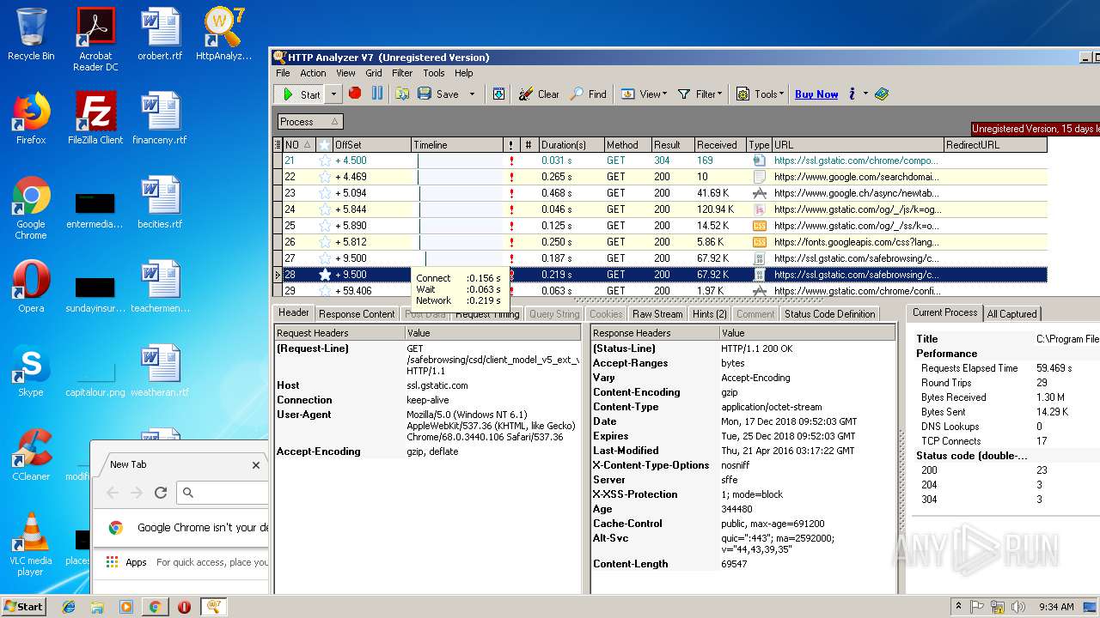
Task: Click the type icon of request 21
Action: (x=759, y=161)
